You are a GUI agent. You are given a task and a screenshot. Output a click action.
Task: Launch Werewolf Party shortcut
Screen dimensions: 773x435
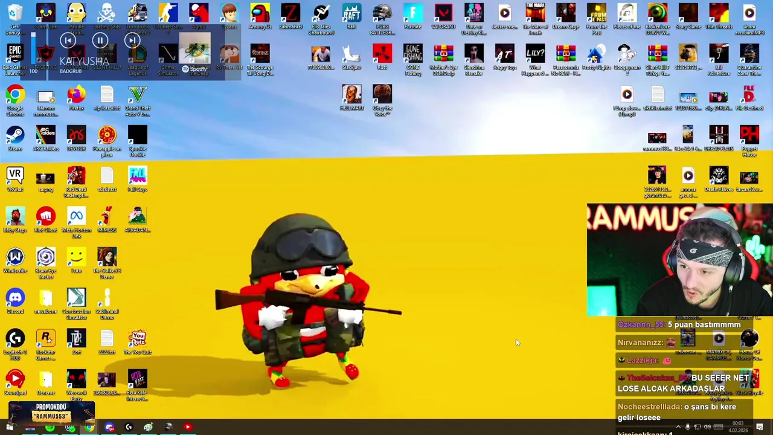pyautogui.click(x=76, y=385)
